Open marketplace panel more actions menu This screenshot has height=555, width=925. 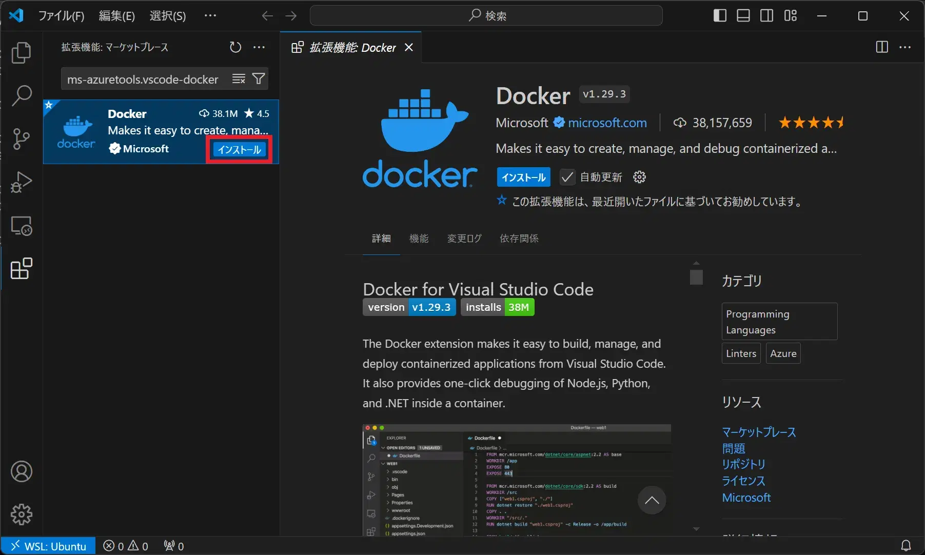point(259,47)
